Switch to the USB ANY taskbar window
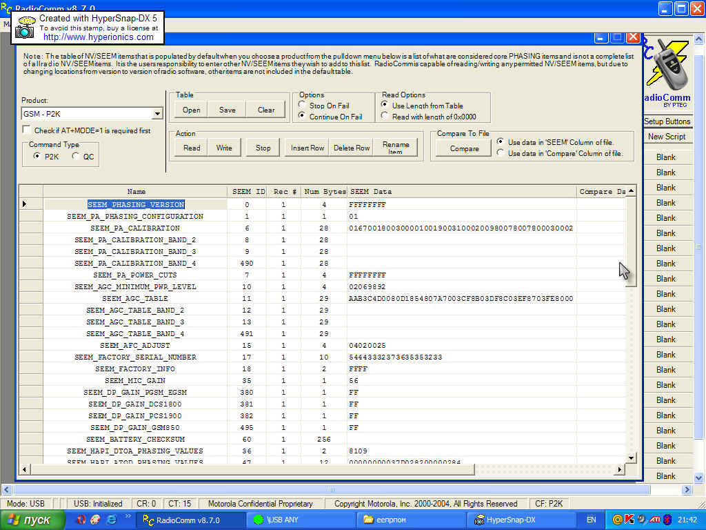 (x=300, y=520)
